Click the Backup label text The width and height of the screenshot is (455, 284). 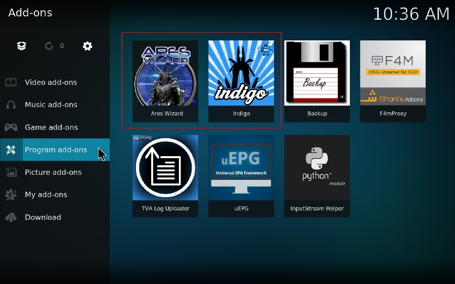(317, 113)
